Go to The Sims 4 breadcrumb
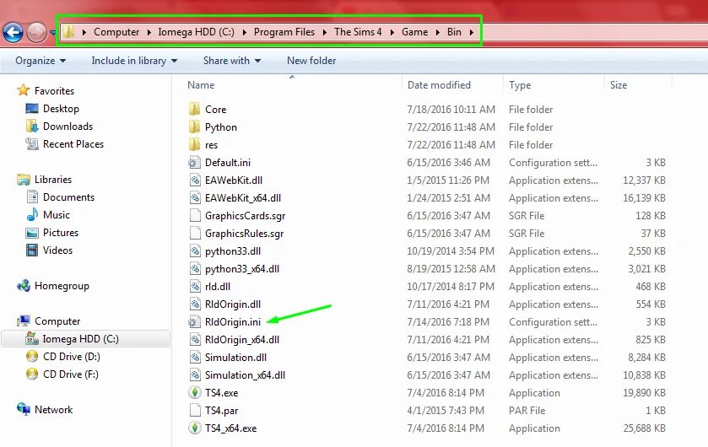Image resolution: width=708 pixels, height=447 pixels. [x=358, y=32]
